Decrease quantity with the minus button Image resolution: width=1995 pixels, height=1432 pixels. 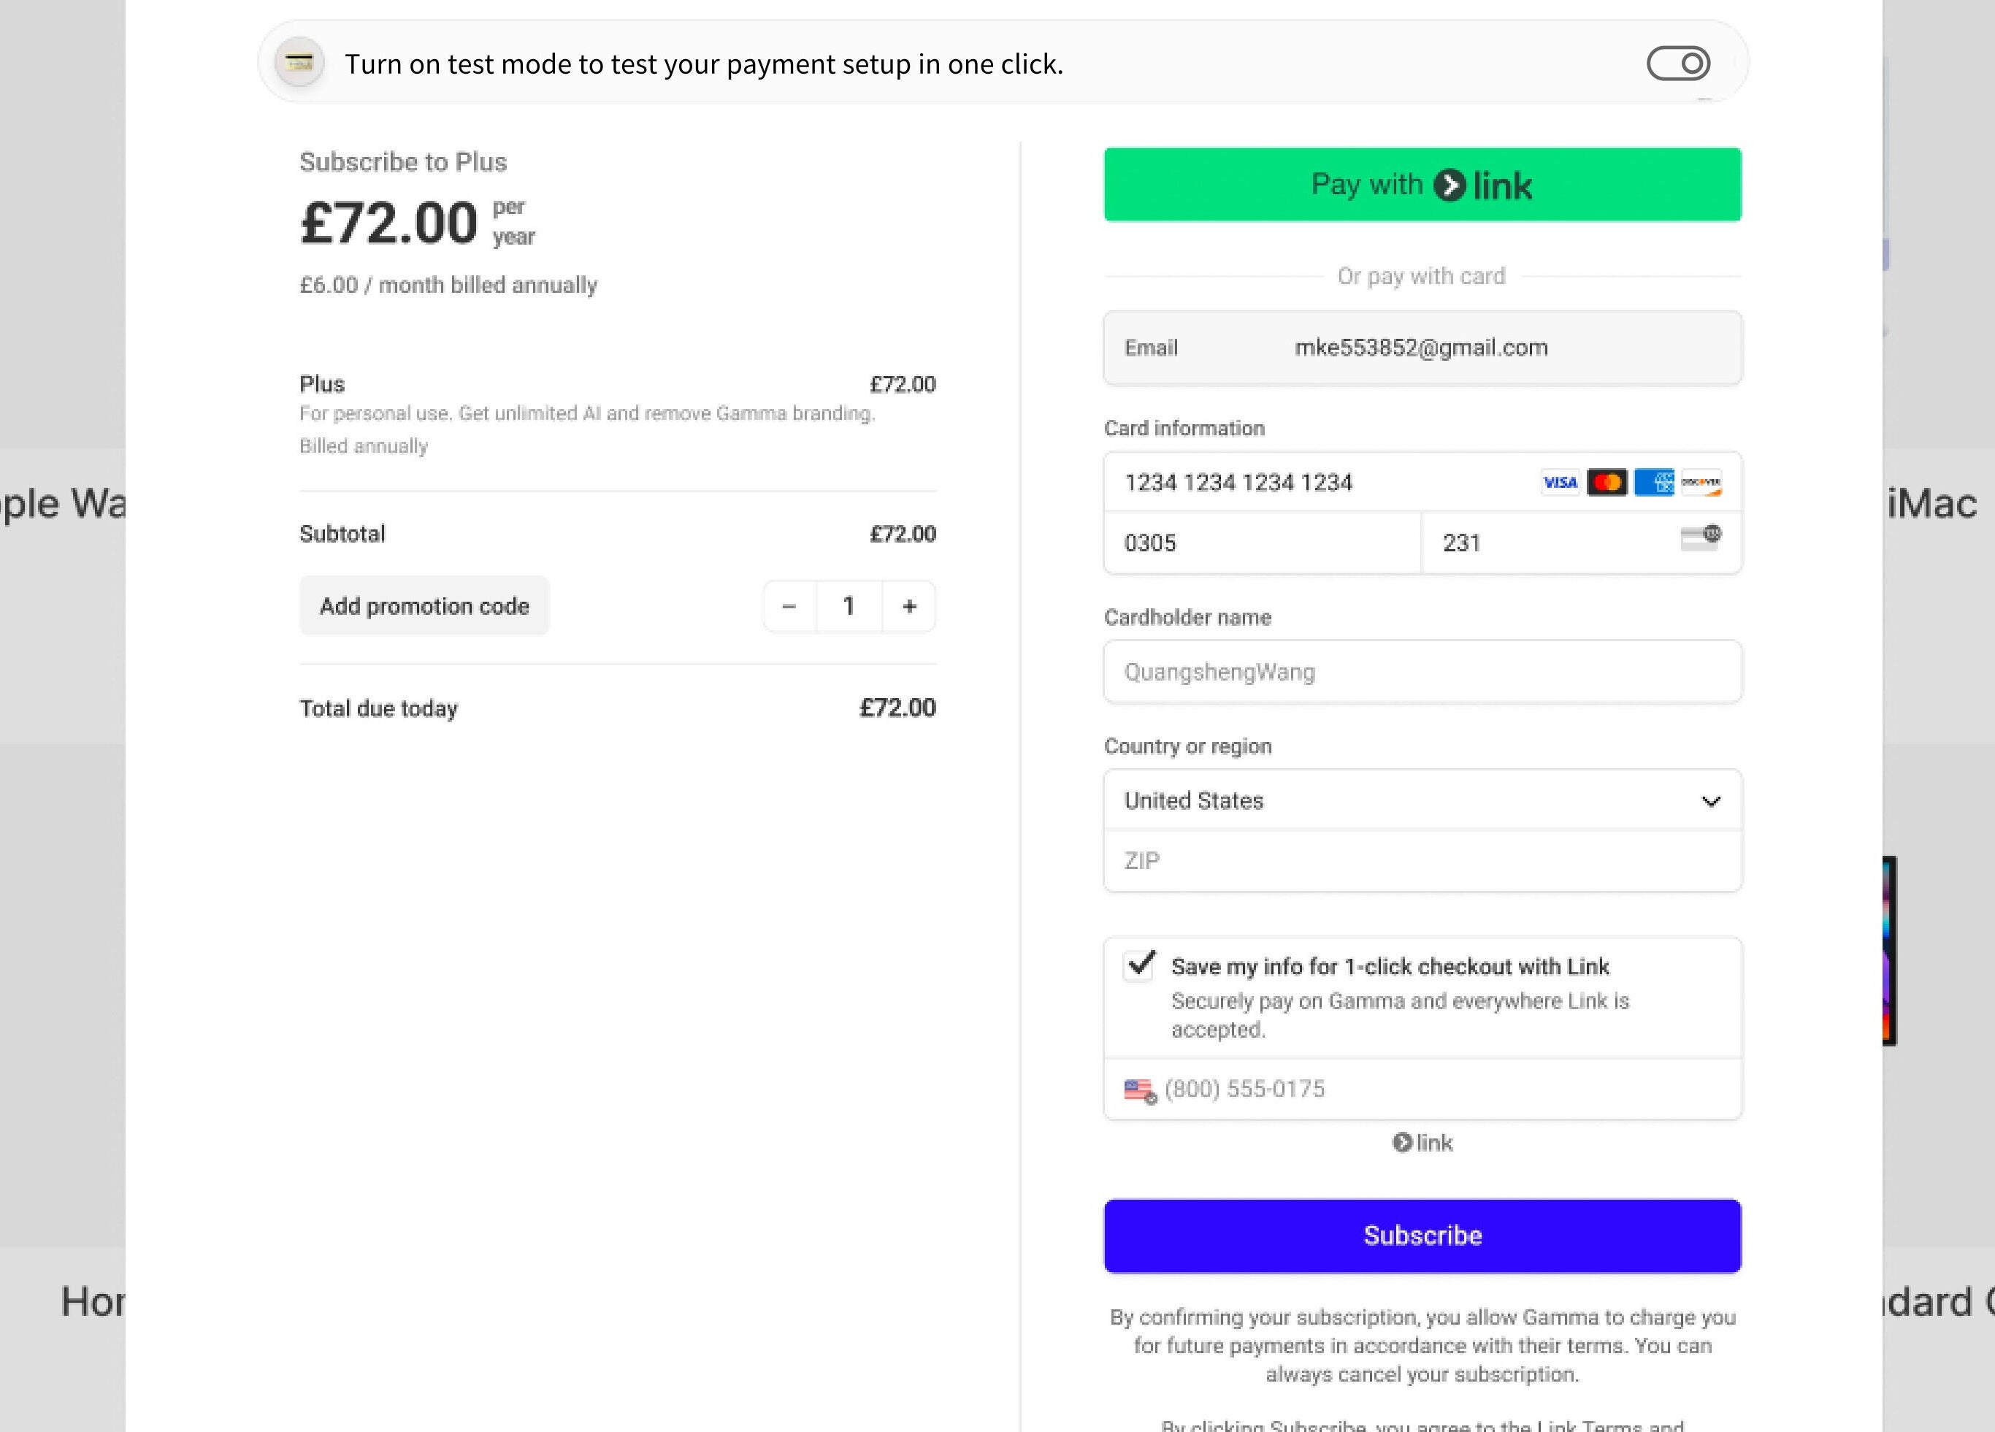(789, 606)
